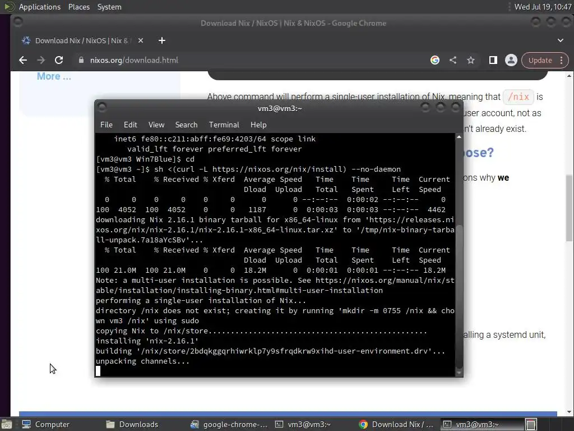574x431 pixels.
Task: Open the Google icon in address bar
Action: (x=435, y=60)
